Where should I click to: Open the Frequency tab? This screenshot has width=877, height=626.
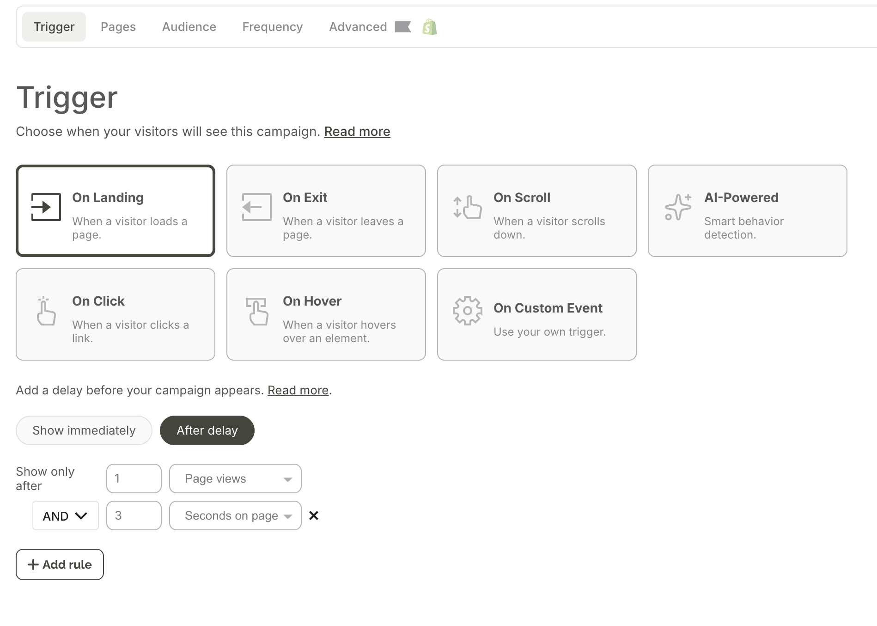tap(273, 27)
